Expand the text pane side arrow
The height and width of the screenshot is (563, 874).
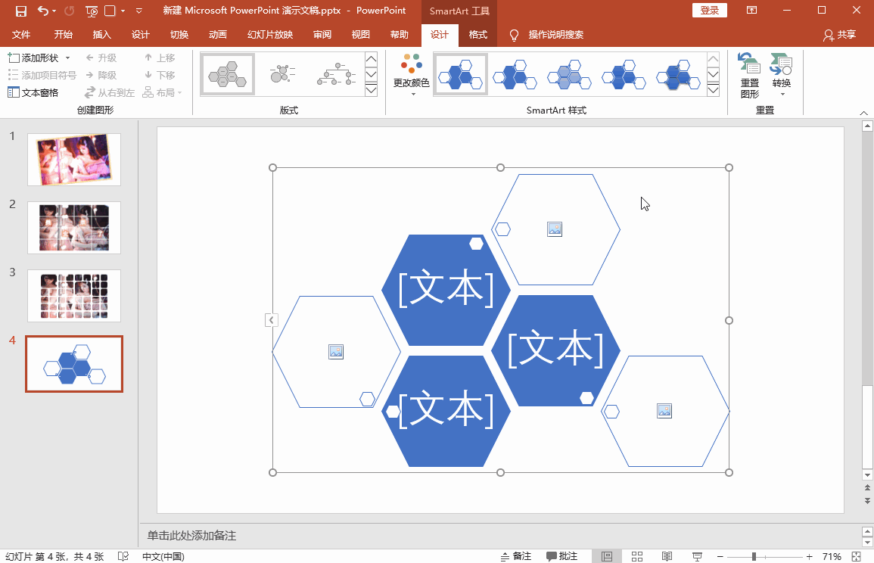pyautogui.click(x=272, y=320)
